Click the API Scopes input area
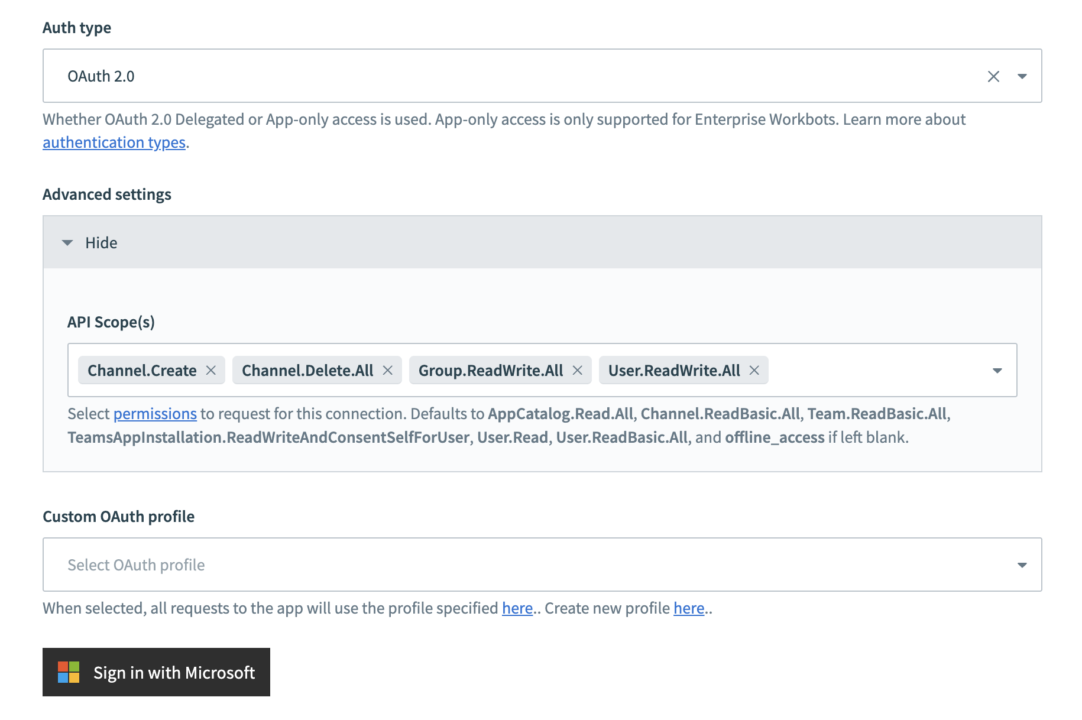The image size is (1082, 720). click(x=857, y=370)
